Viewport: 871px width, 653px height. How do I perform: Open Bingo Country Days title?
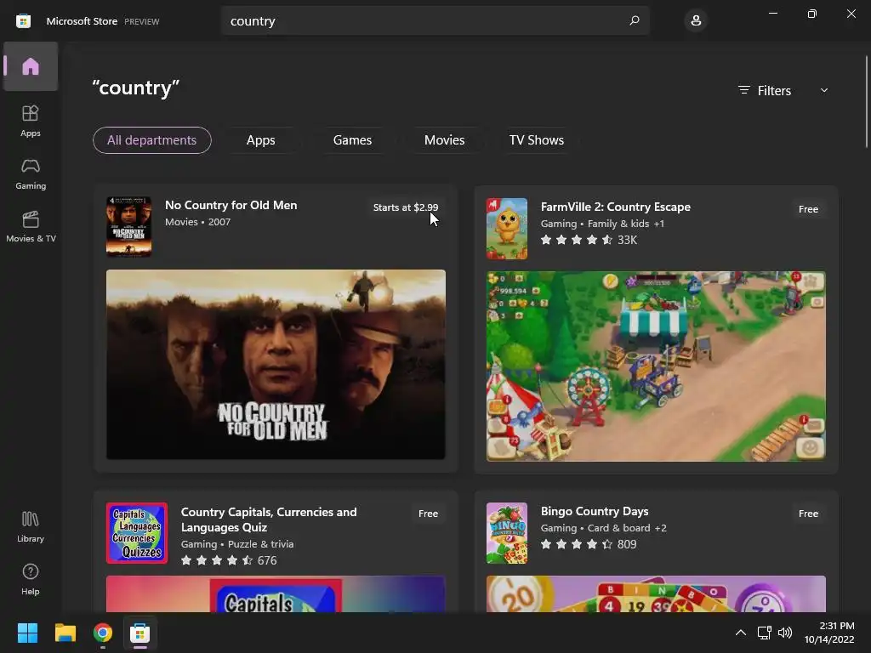point(595,511)
